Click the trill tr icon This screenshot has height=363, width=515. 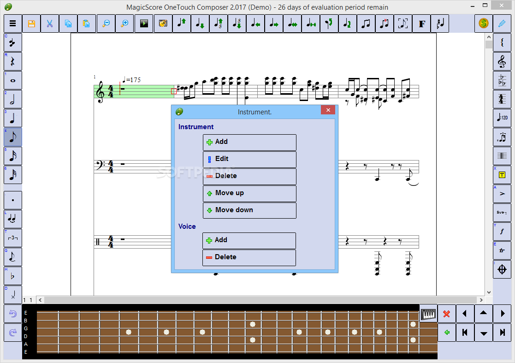(502, 250)
